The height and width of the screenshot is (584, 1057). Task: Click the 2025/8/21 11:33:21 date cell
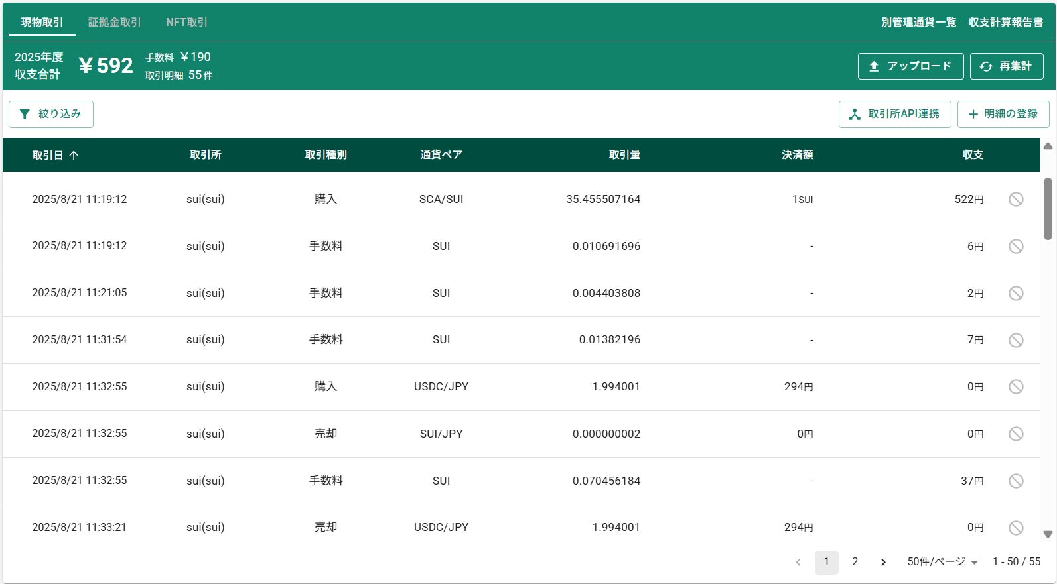point(80,527)
